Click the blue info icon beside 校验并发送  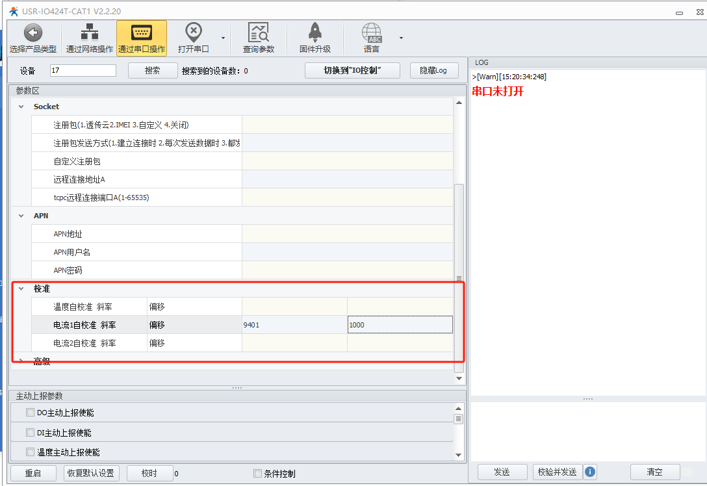coord(590,472)
